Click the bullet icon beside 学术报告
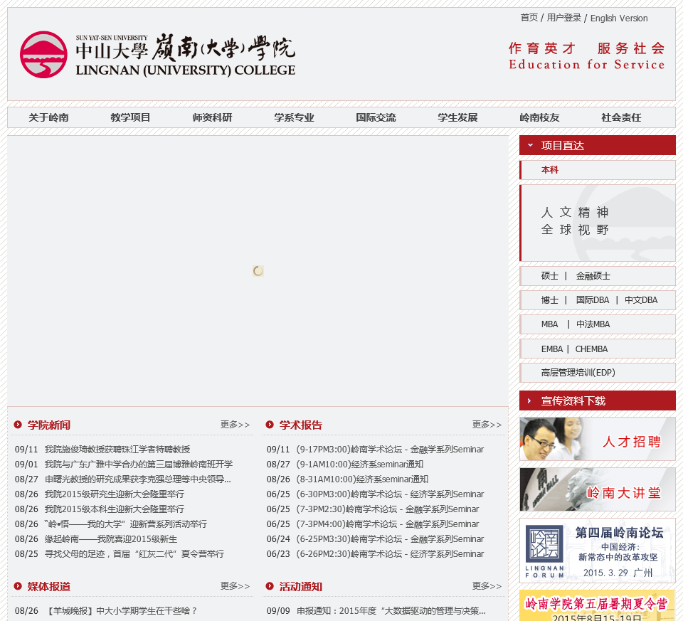 (270, 425)
